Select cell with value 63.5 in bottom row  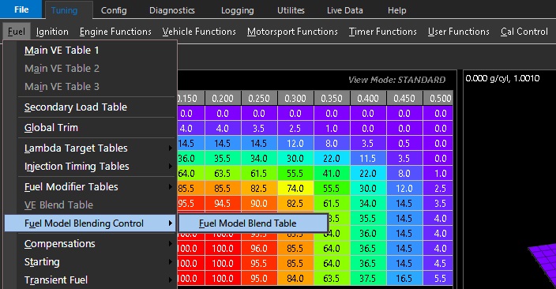click(332, 279)
